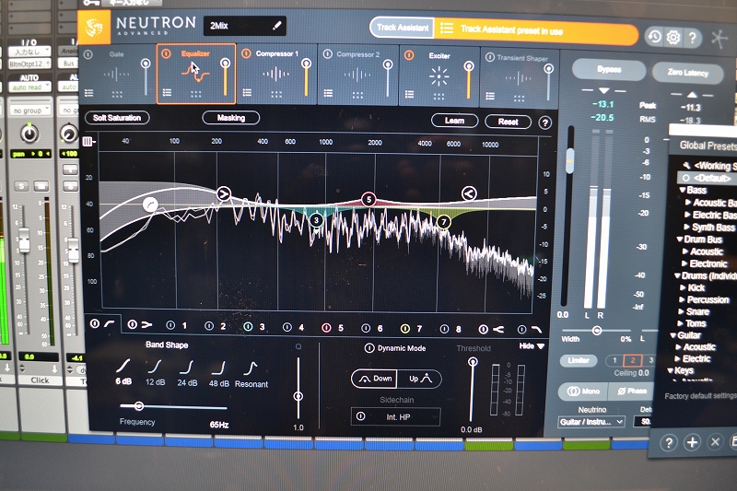
Task: Toggle the Exciter power button
Action: (x=409, y=55)
